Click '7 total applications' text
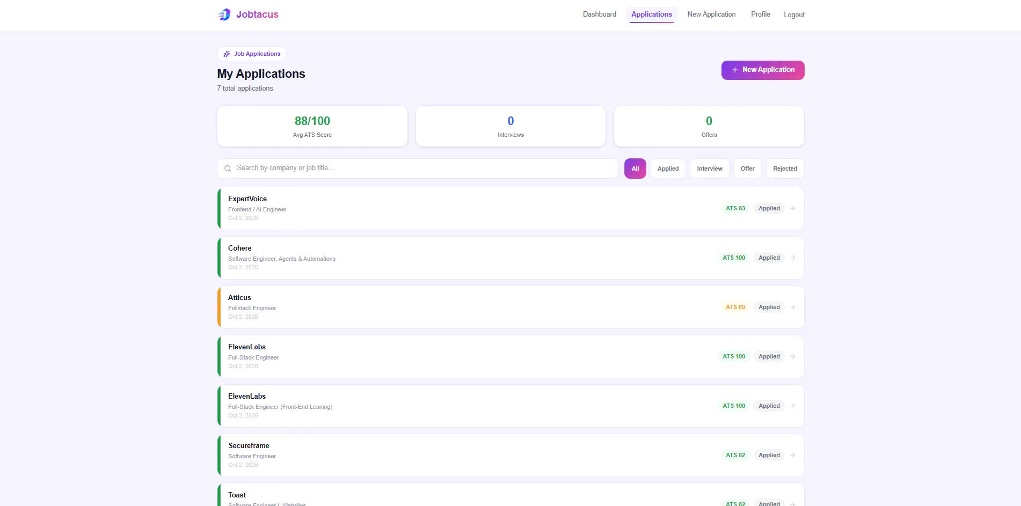 [245, 89]
